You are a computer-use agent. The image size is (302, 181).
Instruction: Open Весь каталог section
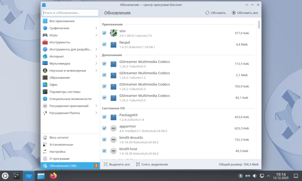[70, 137]
